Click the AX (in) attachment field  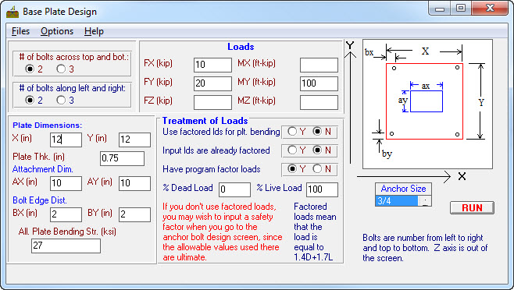pos(66,183)
